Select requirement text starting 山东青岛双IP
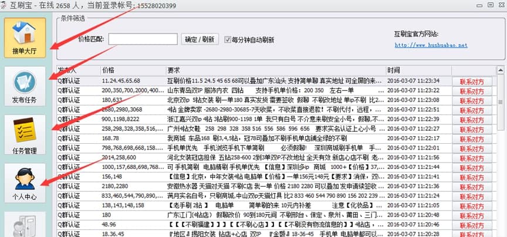Screen dimensions: 507x237 [275, 90]
